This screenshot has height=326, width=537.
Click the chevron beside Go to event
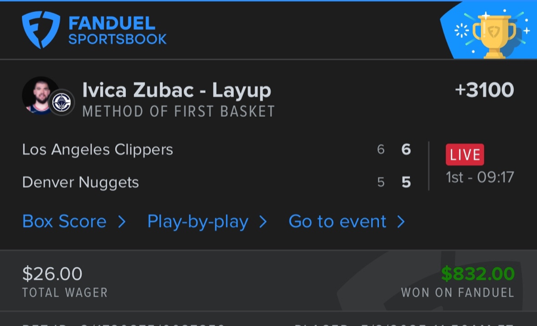pyautogui.click(x=401, y=222)
